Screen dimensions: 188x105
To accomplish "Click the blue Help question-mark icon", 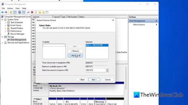I will [20, 12].
